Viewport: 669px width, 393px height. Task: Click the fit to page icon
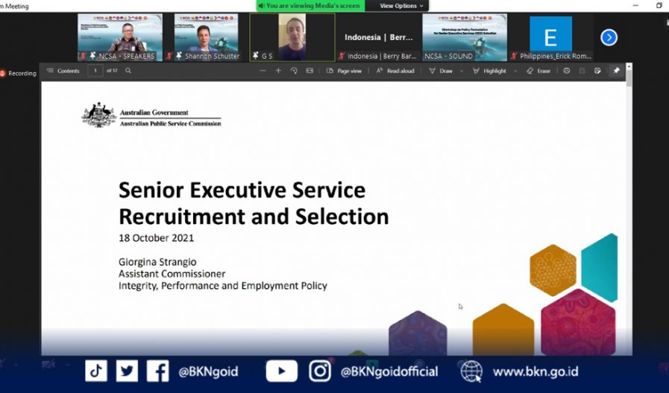[x=310, y=71]
